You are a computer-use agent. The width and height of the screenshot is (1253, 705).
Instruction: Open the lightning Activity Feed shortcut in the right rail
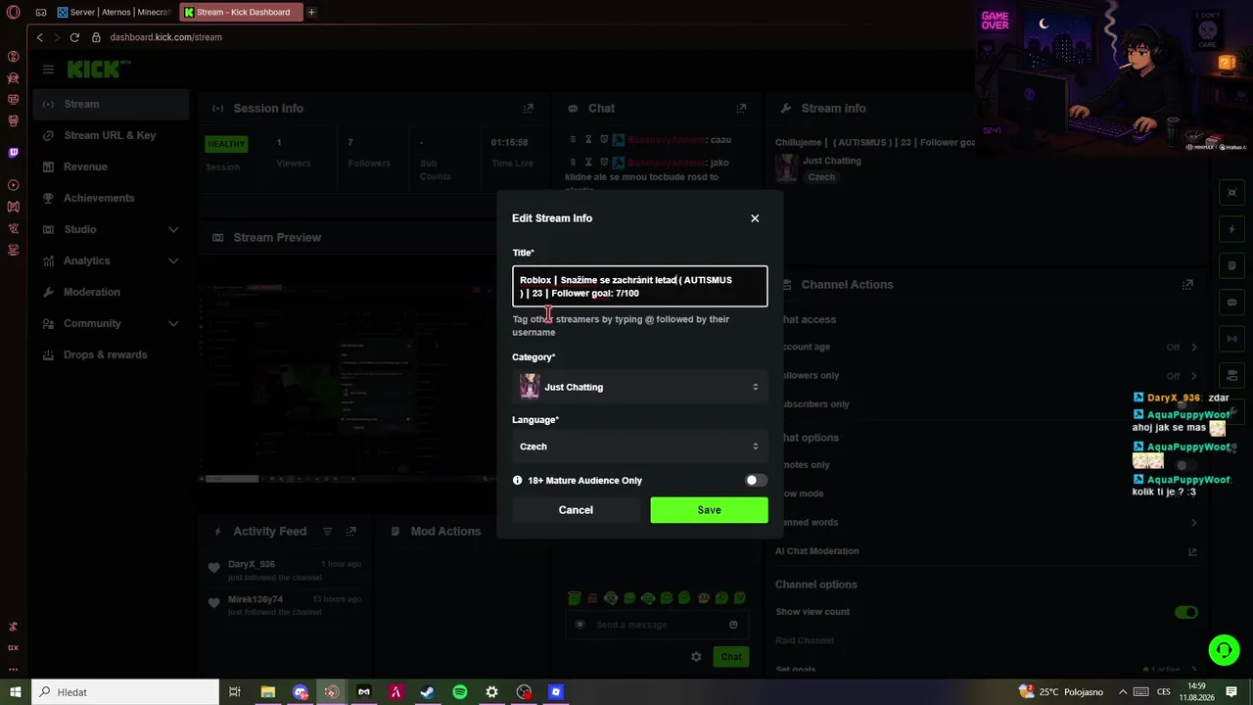(x=1232, y=229)
